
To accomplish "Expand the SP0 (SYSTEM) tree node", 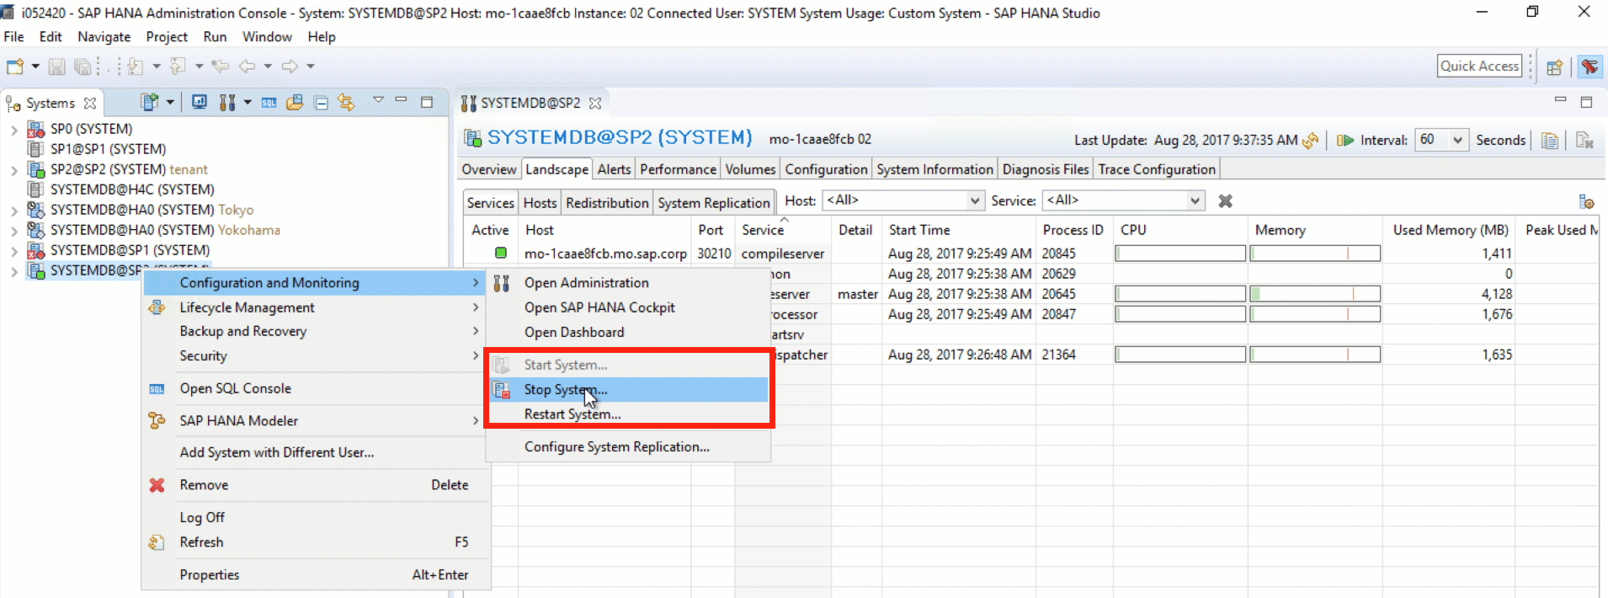I will click(x=13, y=130).
